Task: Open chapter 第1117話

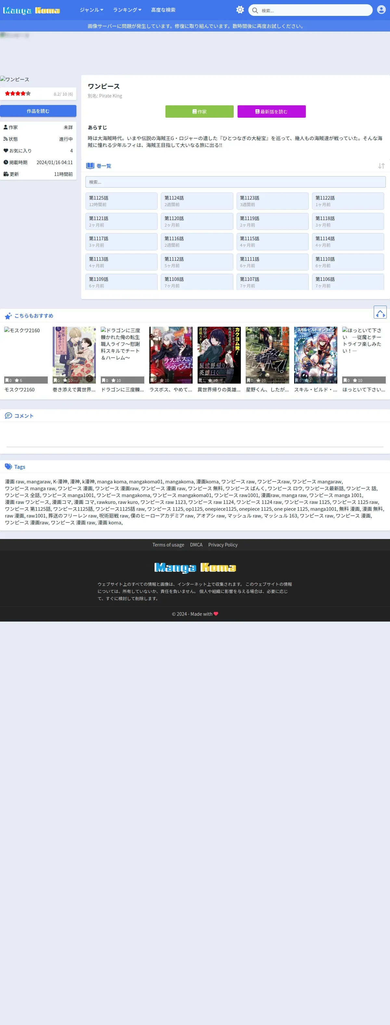Action: [121, 242]
